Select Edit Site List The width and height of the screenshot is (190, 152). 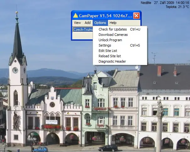tap(120, 51)
